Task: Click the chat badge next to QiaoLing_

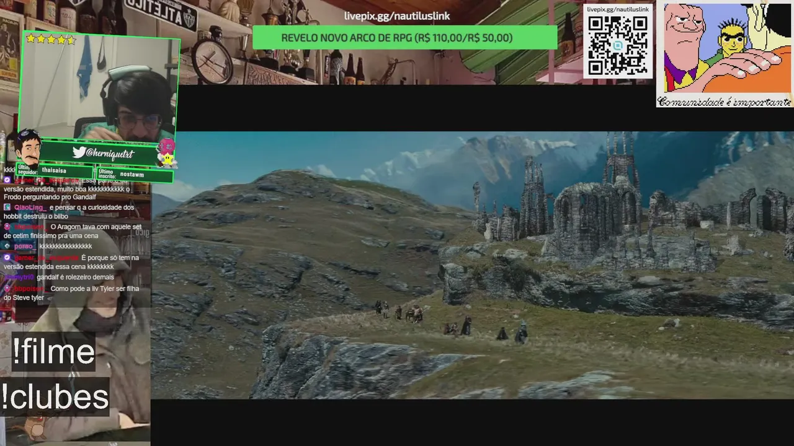Action: pos(7,208)
